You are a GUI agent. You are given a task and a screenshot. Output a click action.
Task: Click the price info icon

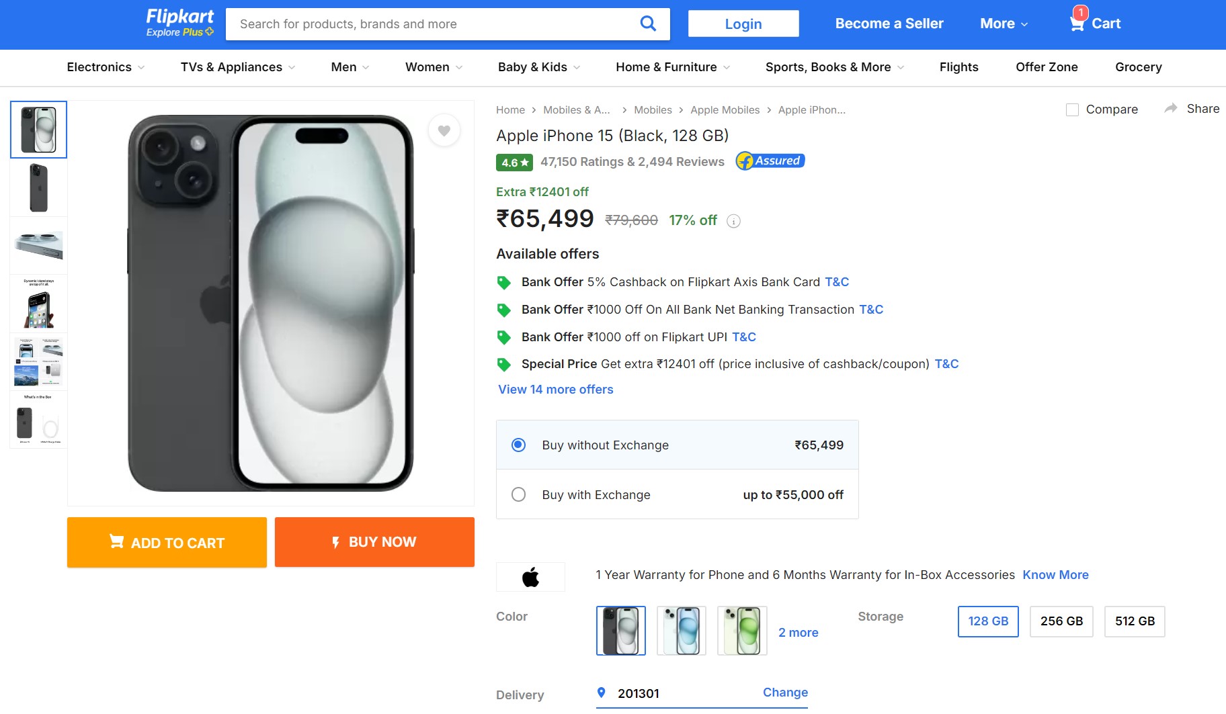click(734, 221)
